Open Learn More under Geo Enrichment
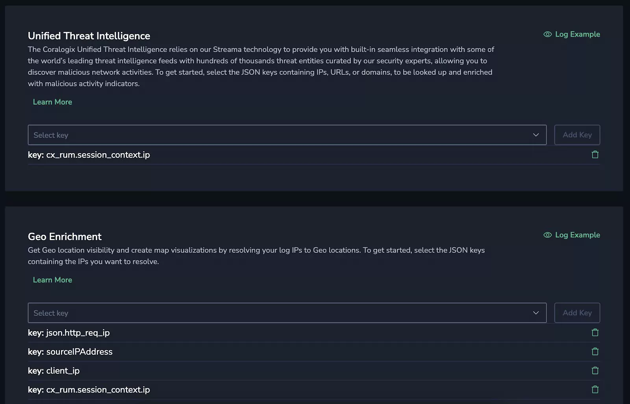 tap(52, 280)
